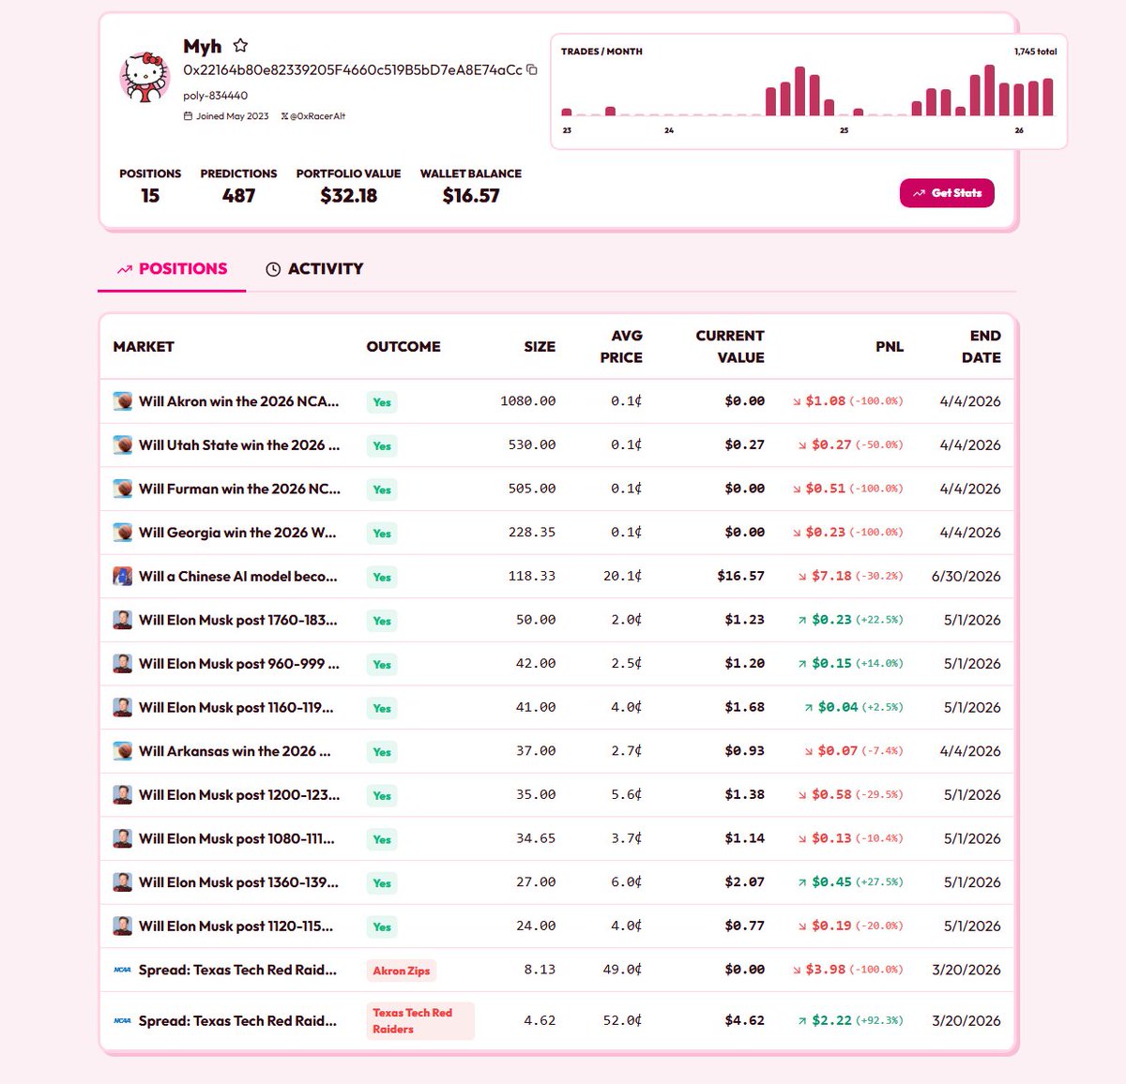Click the End Date column header
Screen dimensions: 1126x1084
click(981, 347)
